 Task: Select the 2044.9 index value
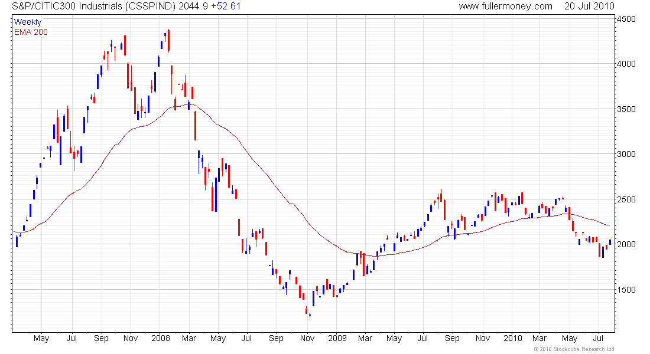click(x=193, y=6)
